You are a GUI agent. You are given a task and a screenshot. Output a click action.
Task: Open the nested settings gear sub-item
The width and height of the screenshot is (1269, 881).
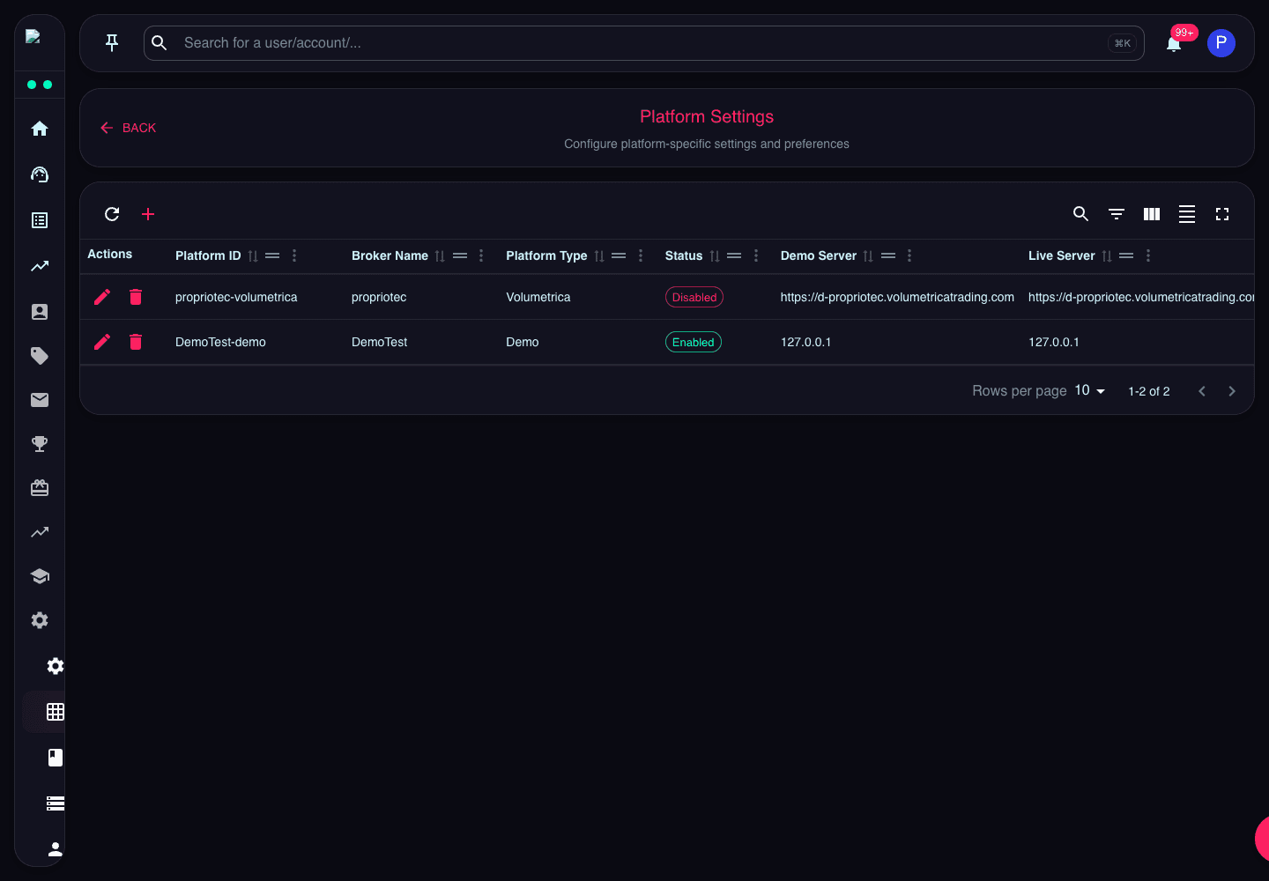56,666
